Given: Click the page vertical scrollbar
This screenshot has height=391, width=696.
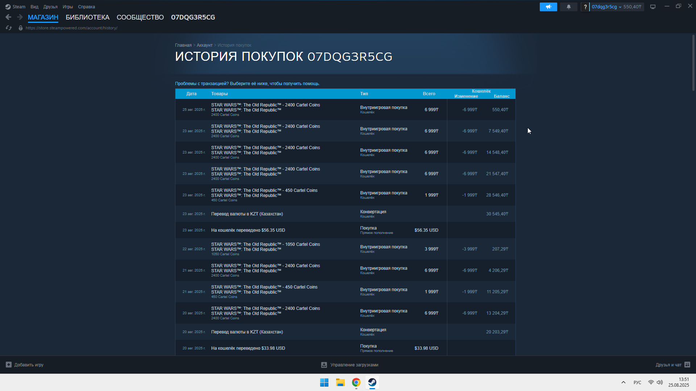Looking at the screenshot, I should coord(693,63).
